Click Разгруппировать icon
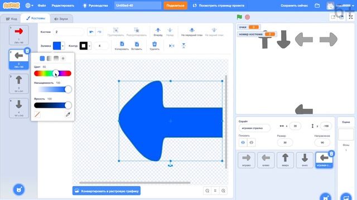This screenshot has width=357, height=200. pos(136,32)
